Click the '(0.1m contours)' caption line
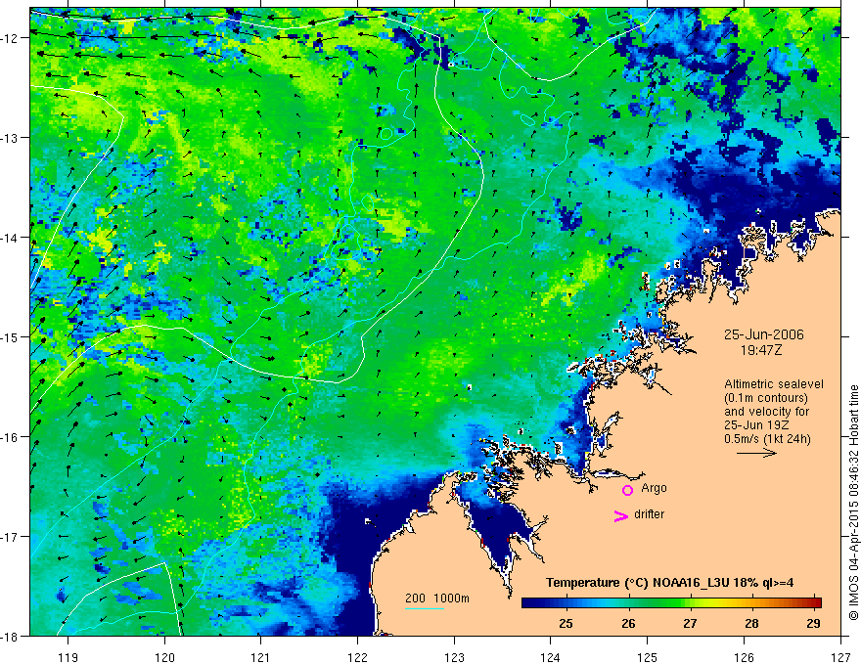861x665 pixels. click(x=766, y=398)
